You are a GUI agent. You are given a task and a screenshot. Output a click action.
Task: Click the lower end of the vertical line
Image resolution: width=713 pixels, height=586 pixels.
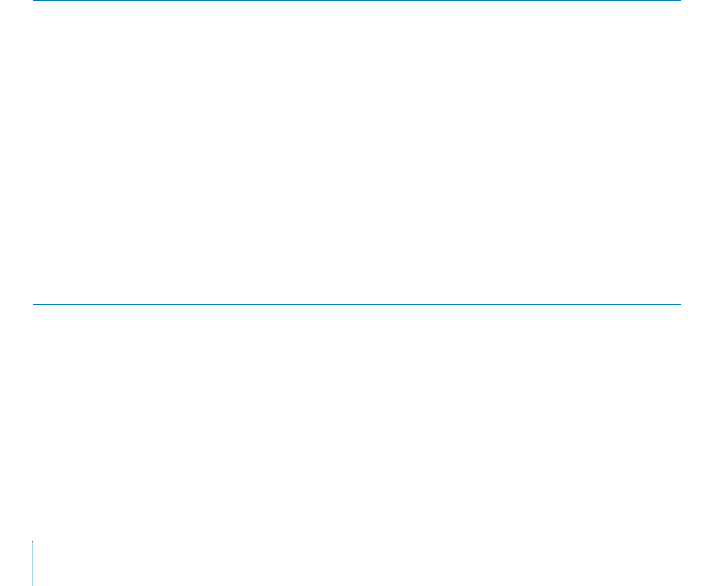(33, 584)
